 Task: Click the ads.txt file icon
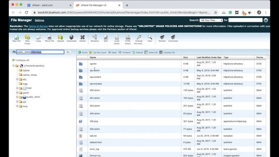81,136
